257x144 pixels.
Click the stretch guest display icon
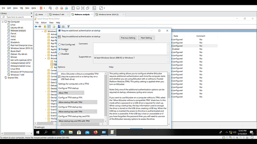101,8
